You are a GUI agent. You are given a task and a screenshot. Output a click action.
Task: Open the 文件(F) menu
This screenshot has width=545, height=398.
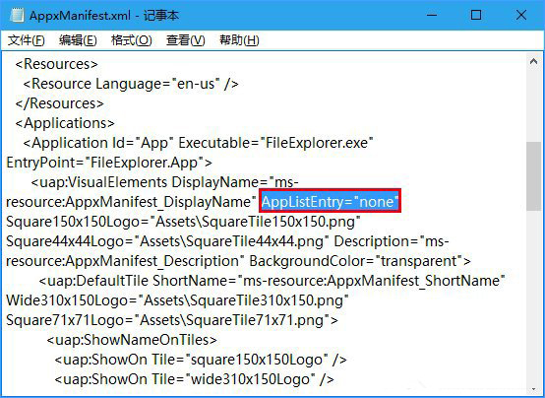26,40
